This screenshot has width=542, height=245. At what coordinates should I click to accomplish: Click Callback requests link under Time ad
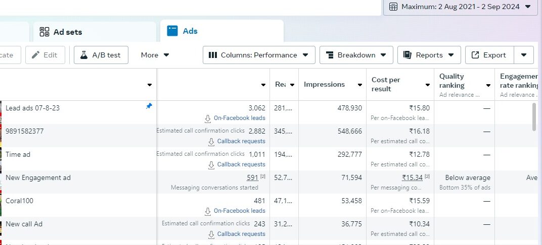click(241, 164)
